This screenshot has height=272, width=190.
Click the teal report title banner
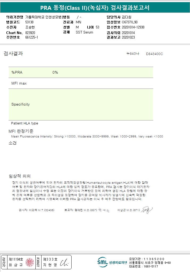tap(95, 8)
